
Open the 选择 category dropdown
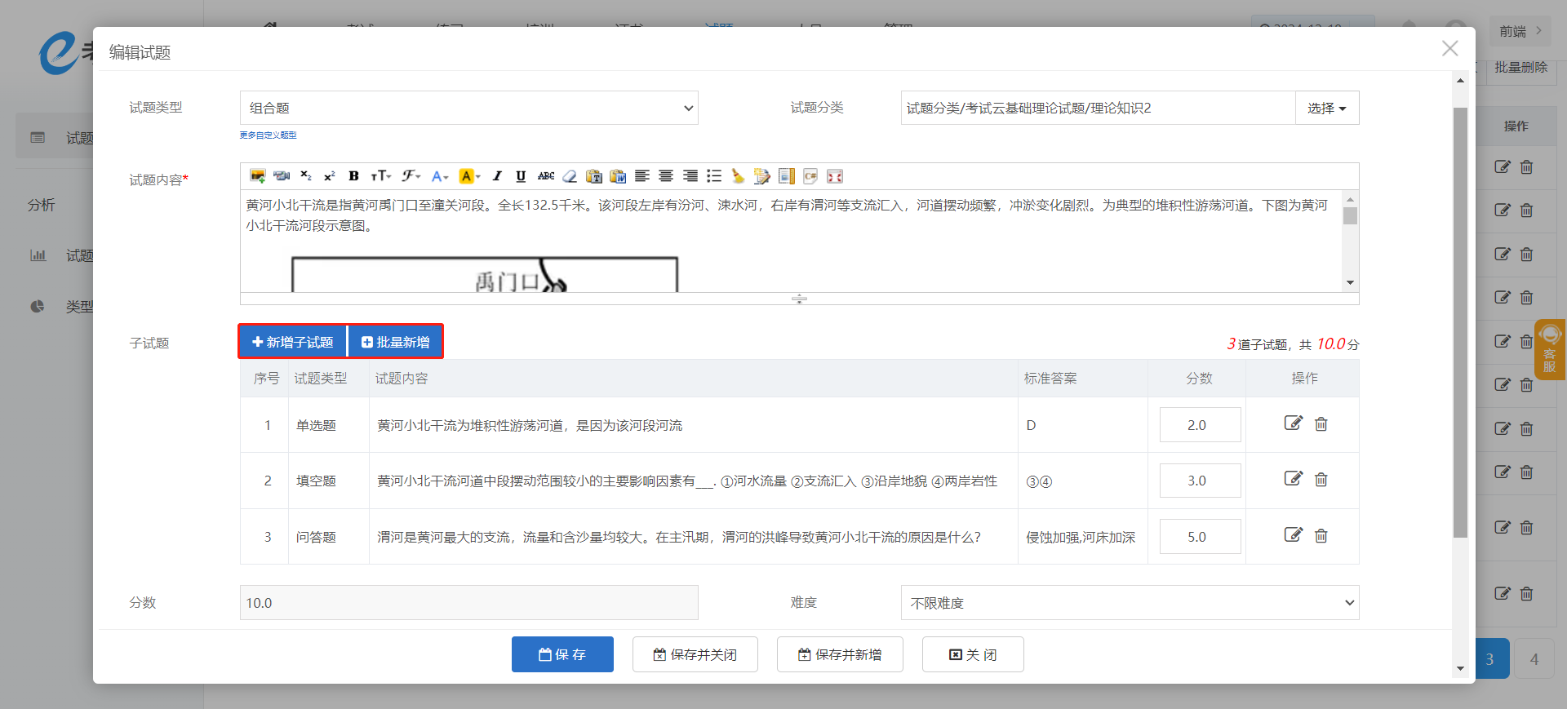point(1326,108)
